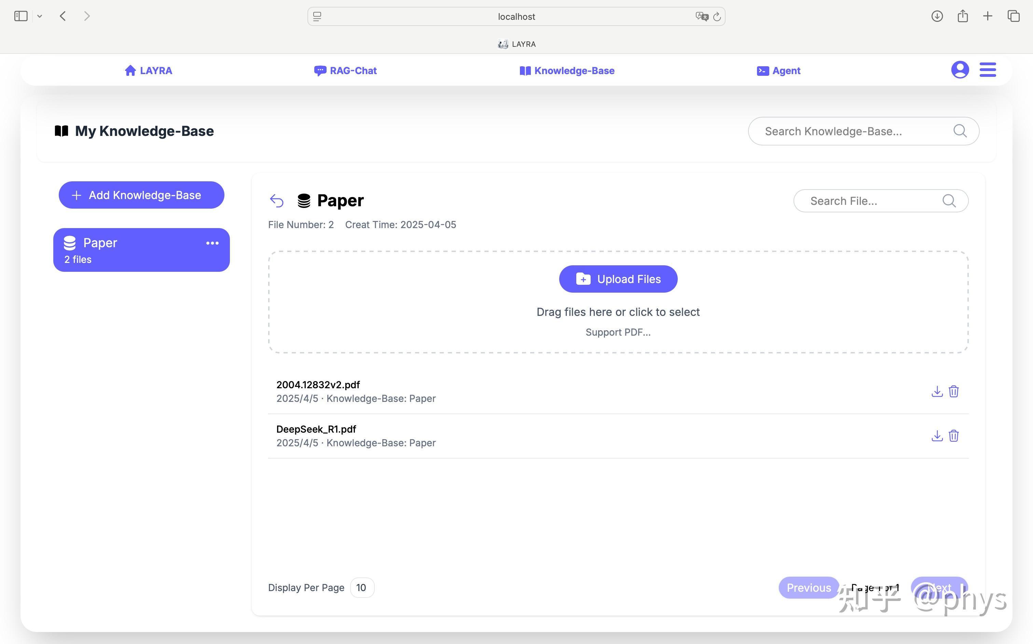Delete the 2004.12832v2.pdf file
1033x644 pixels.
click(954, 391)
